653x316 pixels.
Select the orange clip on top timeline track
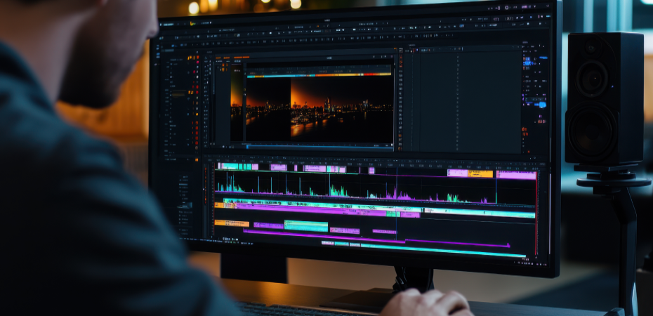click(480, 173)
